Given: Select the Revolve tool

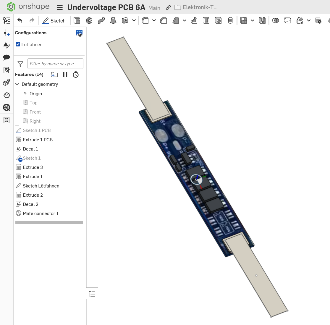Looking at the screenshot, I should (89, 21).
